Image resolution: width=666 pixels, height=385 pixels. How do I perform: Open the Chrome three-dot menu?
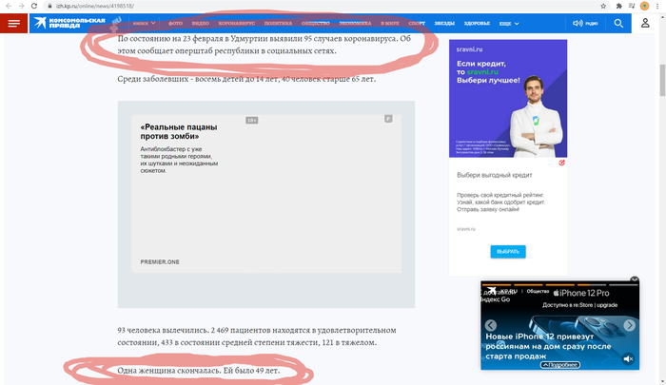(x=657, y=6)
